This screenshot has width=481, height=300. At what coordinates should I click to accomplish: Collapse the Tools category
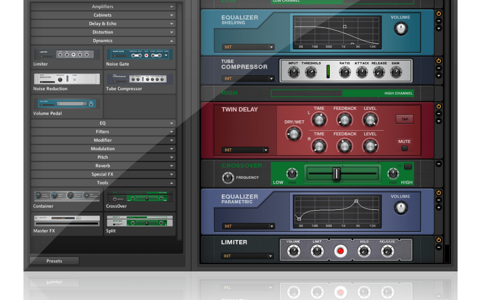click(x=103, y=183)
